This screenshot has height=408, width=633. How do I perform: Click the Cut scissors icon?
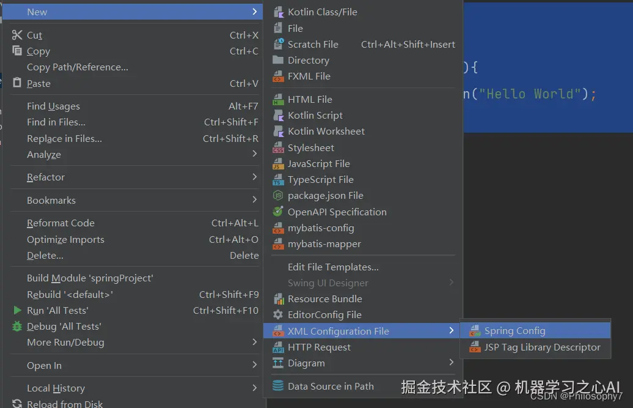[17, 35]
